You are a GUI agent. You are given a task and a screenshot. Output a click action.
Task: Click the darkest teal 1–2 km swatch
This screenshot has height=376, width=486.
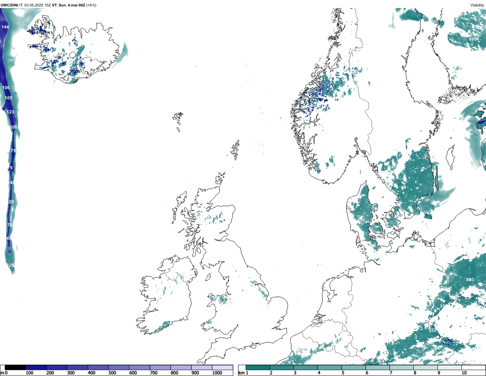pos(258,368)
